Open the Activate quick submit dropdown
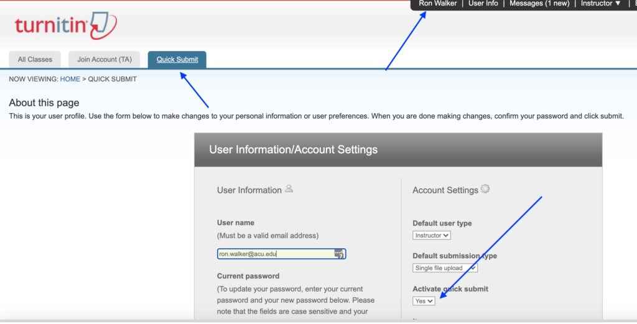Image resolution: width=637 pixels, height=324 pixels. [x=424, y=301]
